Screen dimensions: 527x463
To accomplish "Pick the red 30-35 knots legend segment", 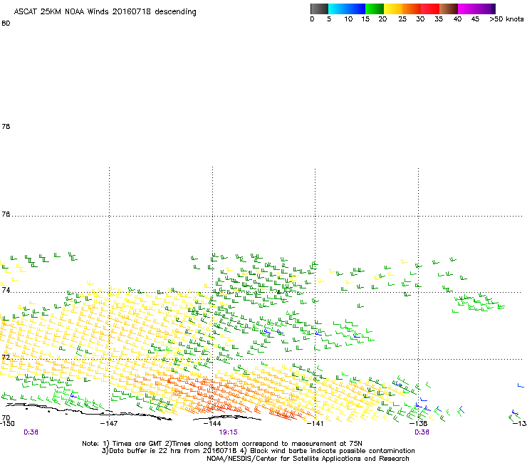I will pyautogui.click(x=430, y=9).
